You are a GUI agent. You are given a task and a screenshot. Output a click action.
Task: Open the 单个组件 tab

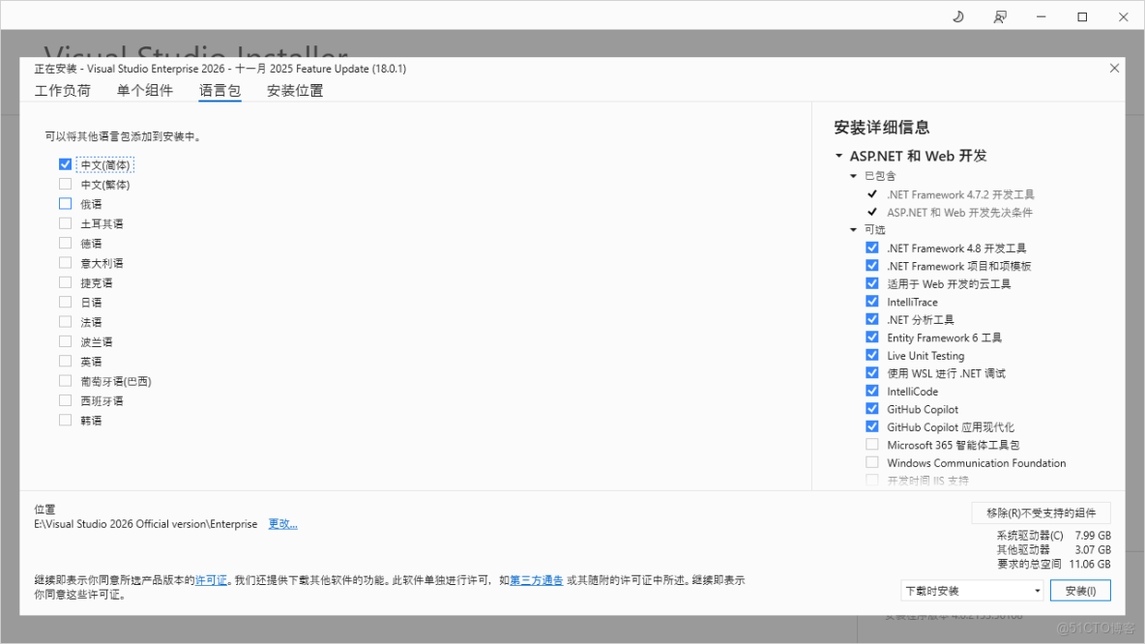point(146,90)
